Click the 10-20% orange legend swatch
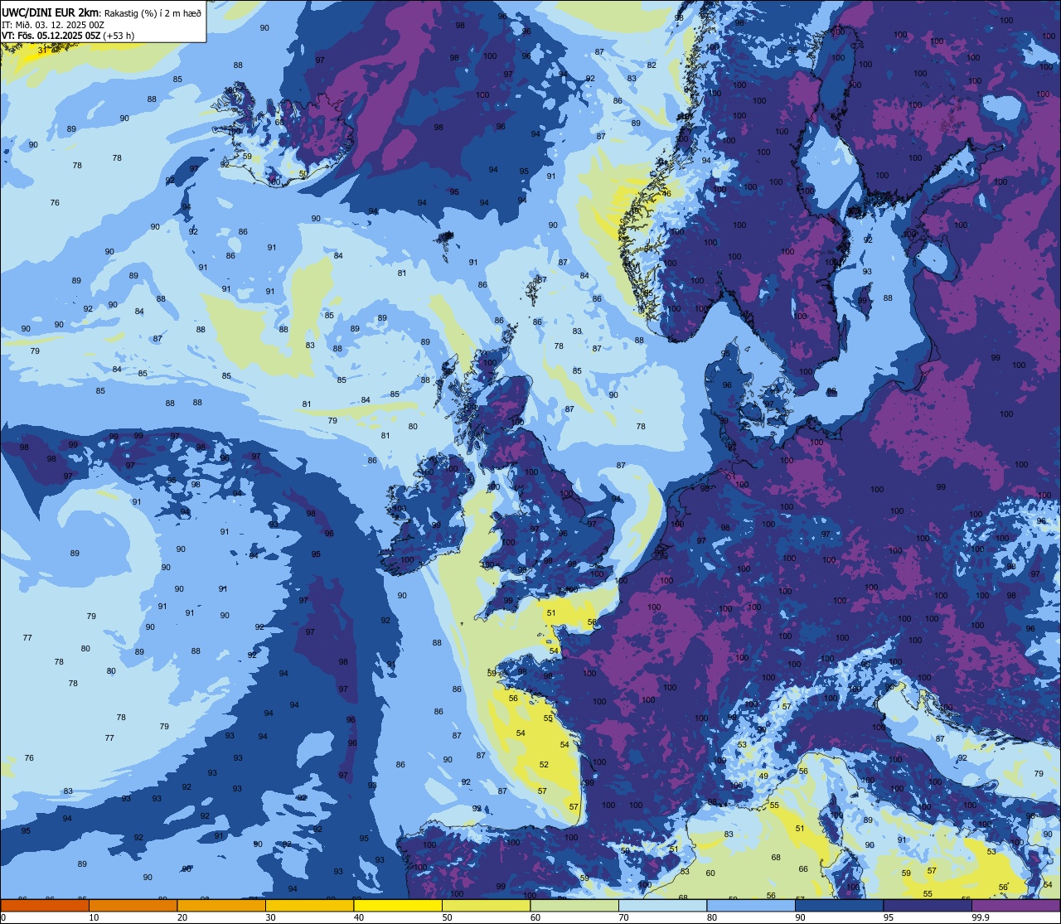Image resolution: width=1061 pixels, height=924 pixels. pyautogui.click(x=133, y=905)
